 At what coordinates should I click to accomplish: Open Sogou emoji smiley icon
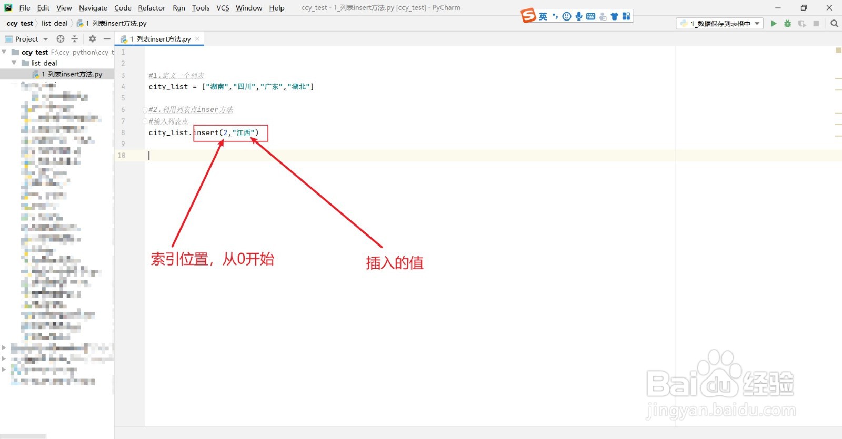(567, 16)
